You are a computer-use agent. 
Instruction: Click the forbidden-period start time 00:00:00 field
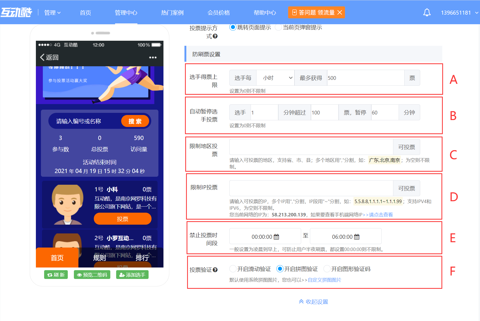265,236
